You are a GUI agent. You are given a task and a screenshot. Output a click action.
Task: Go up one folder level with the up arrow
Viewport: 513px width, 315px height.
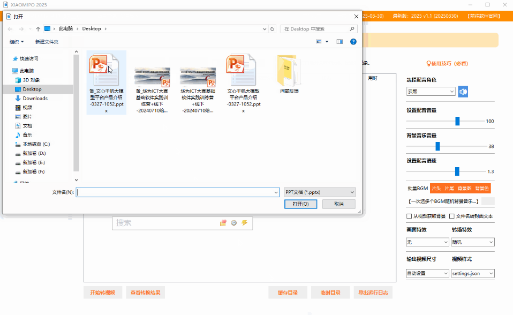click(x=37, y=29)
